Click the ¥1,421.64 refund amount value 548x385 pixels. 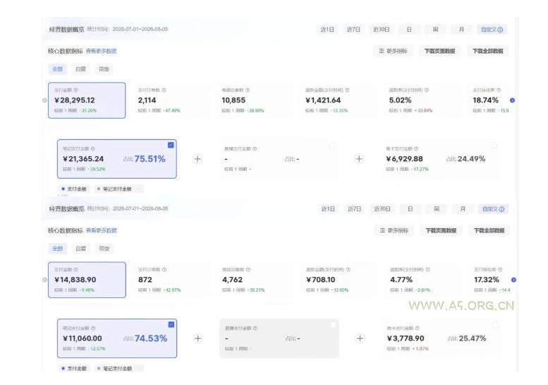point(323,100)
